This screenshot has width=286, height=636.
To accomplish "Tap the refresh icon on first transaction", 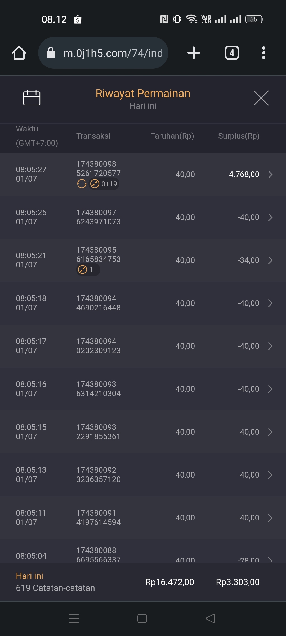I will [82, 184].
